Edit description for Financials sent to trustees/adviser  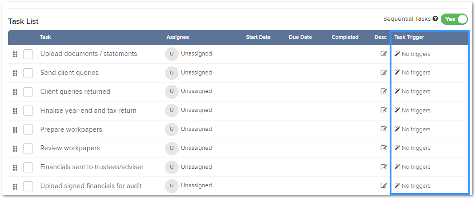pos(384,167)
